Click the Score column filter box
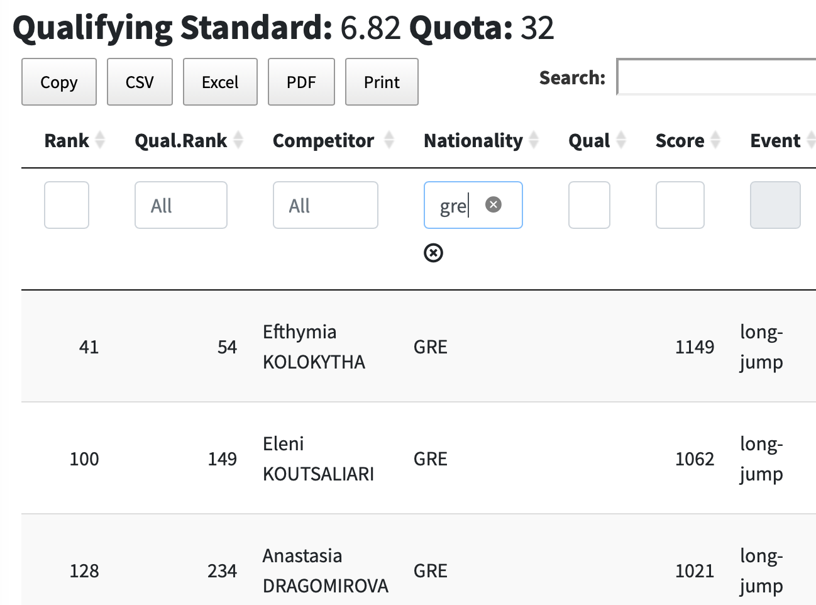Image resolution: width=816 pixels, height=605 pixels. [680, 205]
